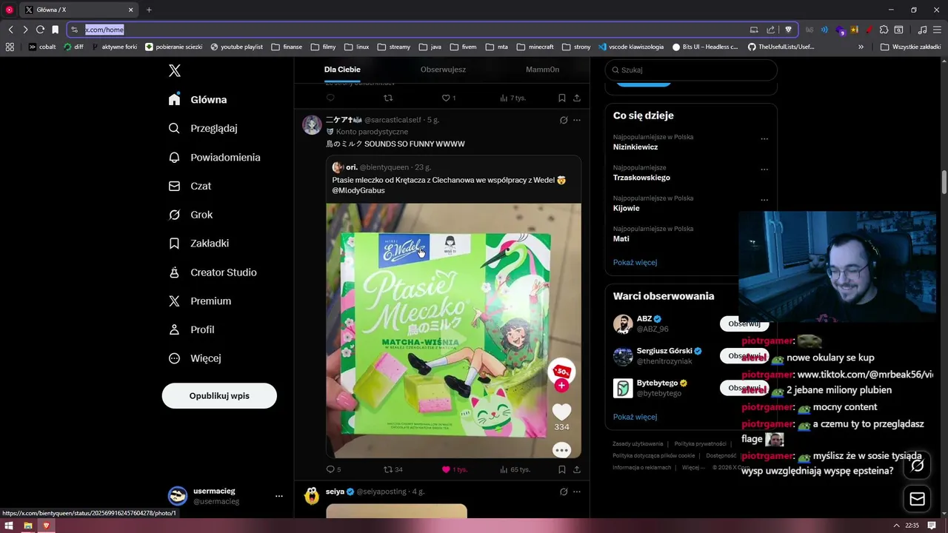Go forward in the browser
The width and height of the screenshot is (948, 533).
pyautogui.click(x=25, y=30)
